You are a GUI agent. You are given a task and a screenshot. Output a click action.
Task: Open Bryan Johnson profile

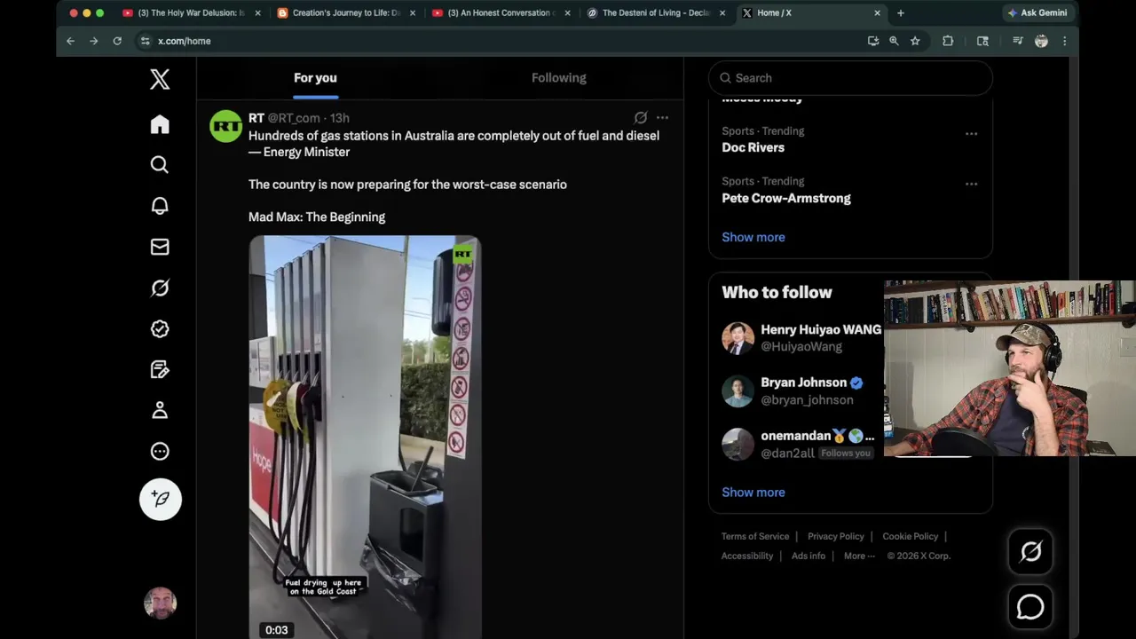pyautogui.click(x=803, y=383)
